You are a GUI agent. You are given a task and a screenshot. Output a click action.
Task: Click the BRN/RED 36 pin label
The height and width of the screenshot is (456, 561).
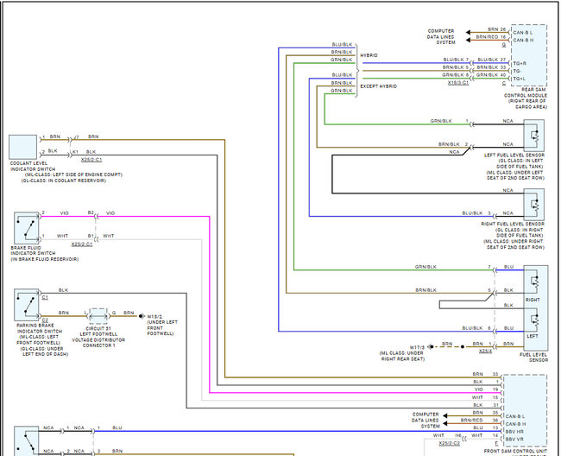[479, 421]
